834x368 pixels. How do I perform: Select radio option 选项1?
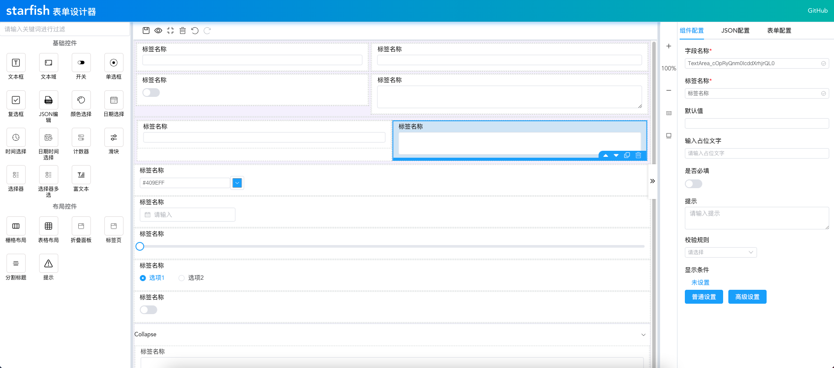point(152,278)
